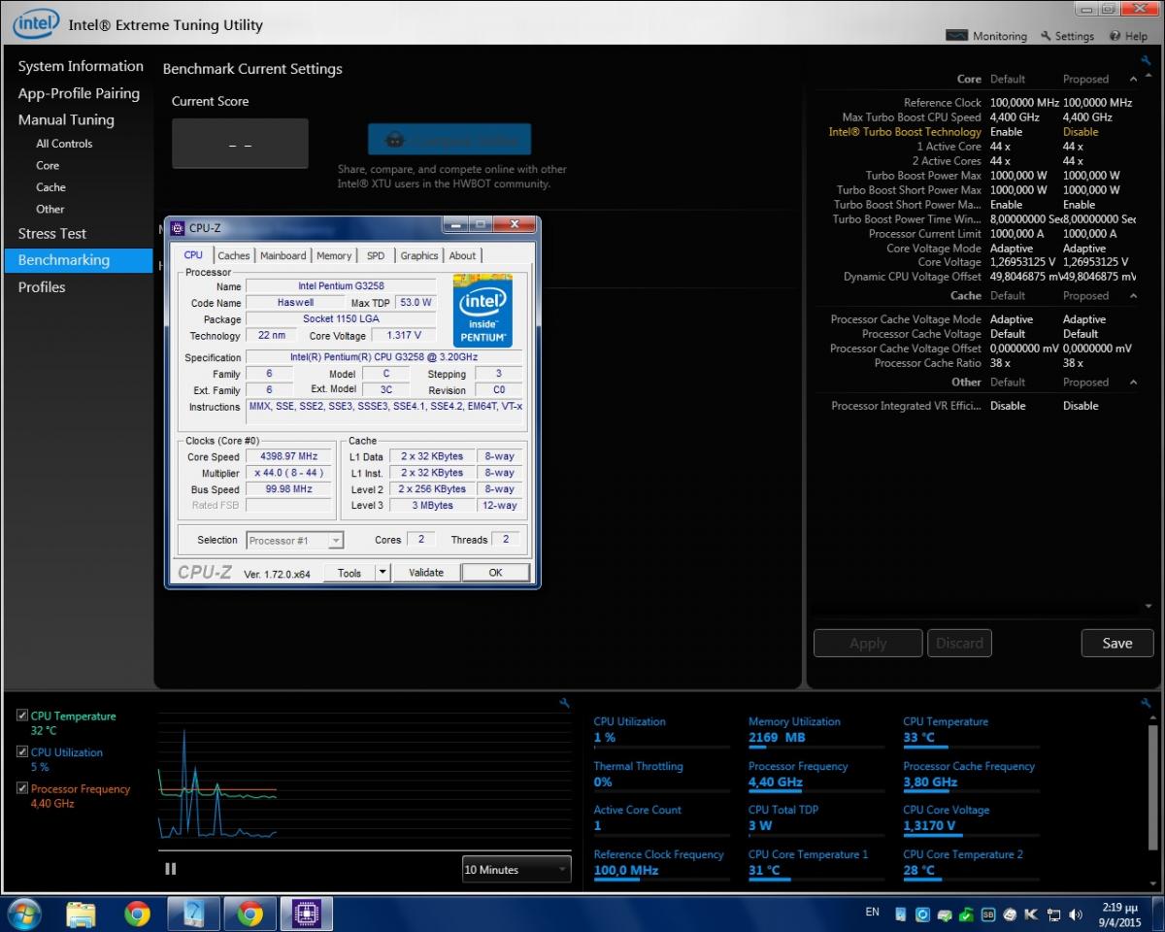
Task: Collapse the Cache settings section
Action: (1133, 295)
